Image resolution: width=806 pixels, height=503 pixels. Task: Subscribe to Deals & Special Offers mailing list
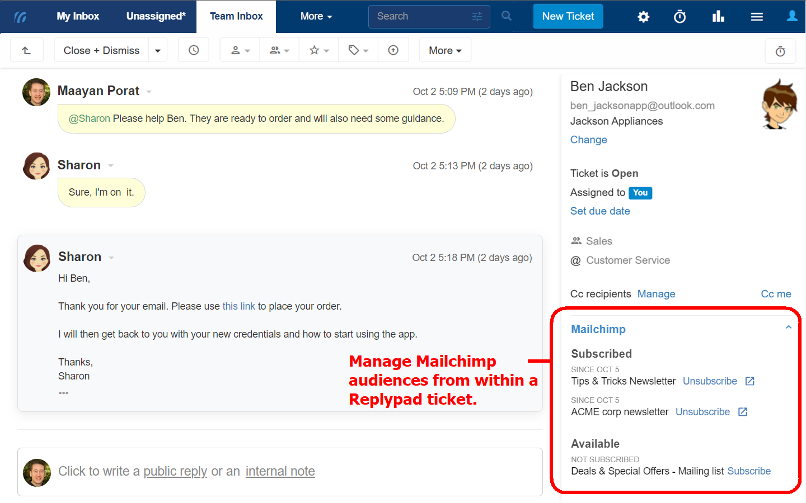click(x=749, y=471)
